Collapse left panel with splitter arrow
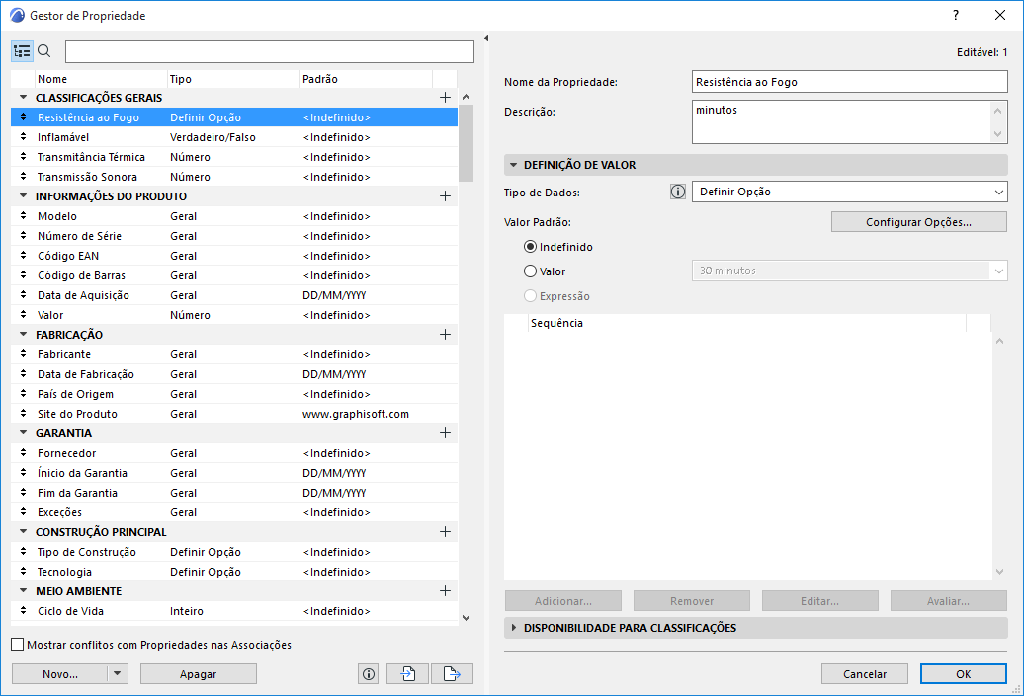 pos(486,39)
